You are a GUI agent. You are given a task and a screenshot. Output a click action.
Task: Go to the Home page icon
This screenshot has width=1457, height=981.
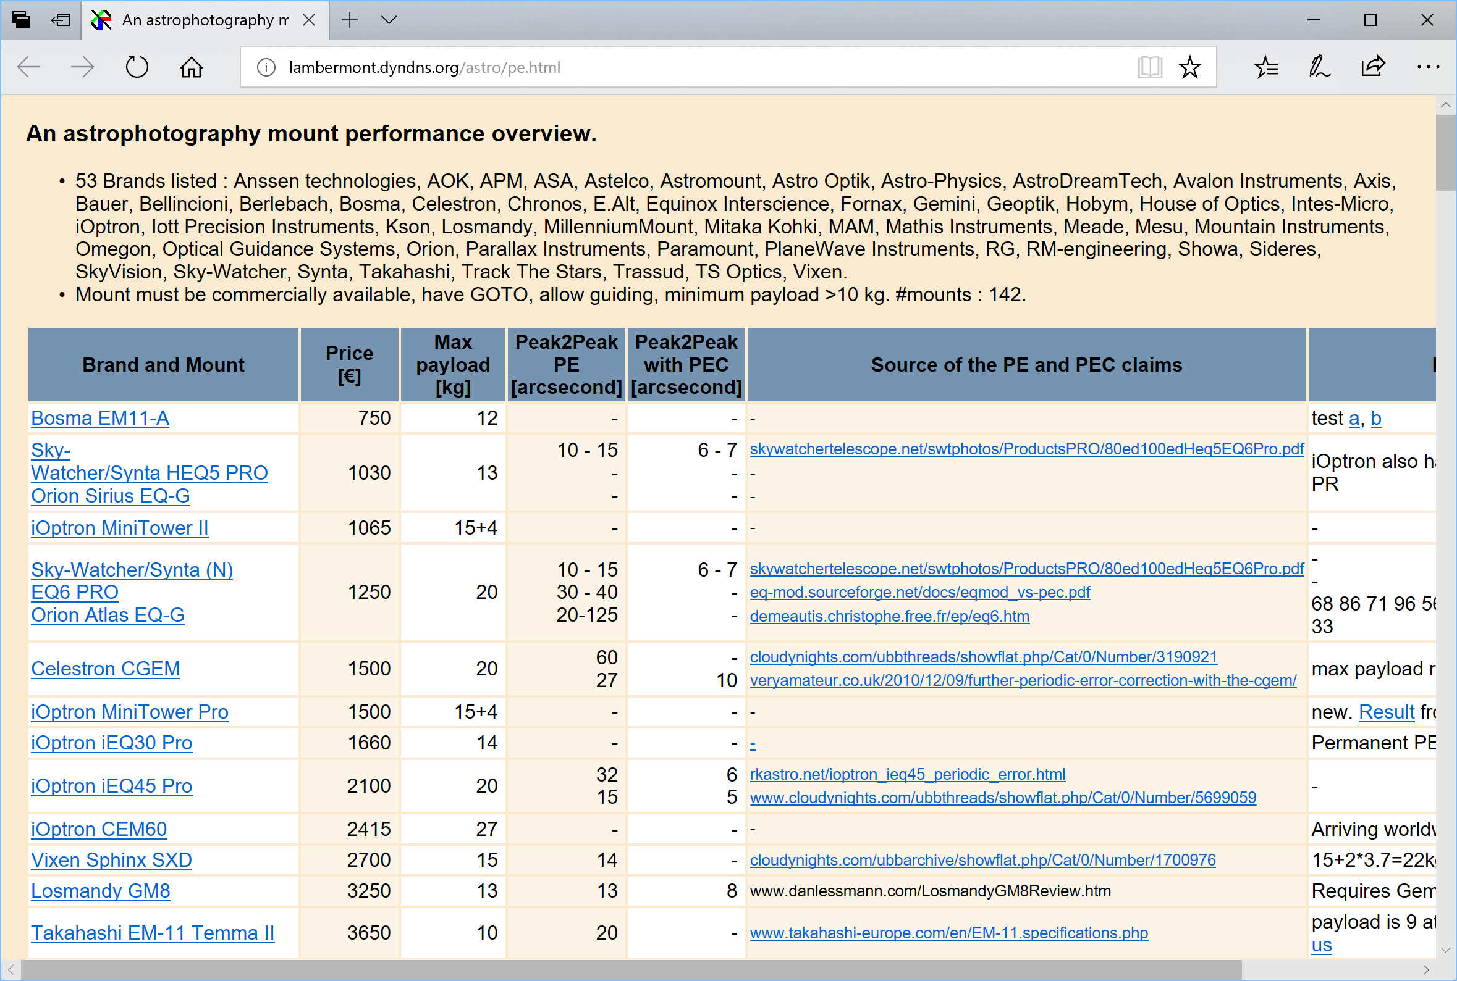coord(192,67)
